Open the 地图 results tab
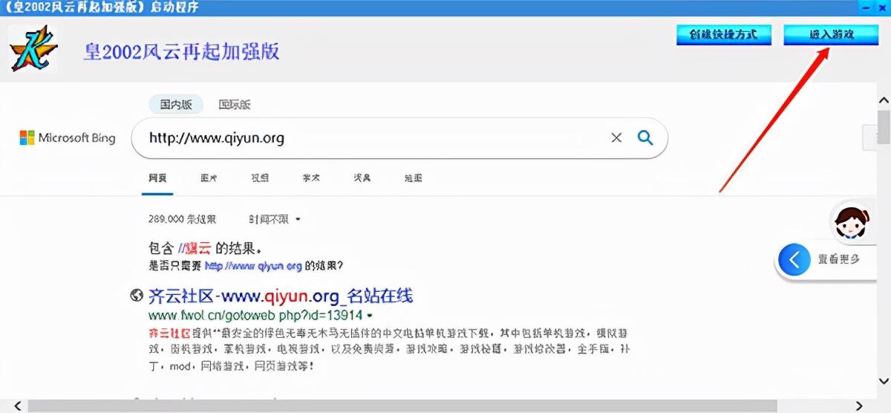 click(x=414, y=178)
